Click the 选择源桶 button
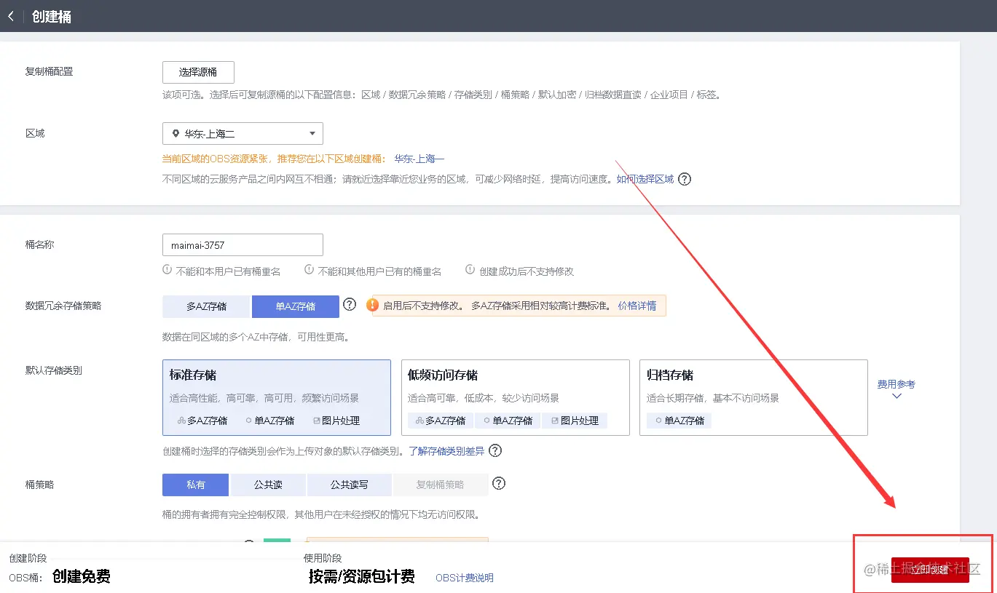This screenshot has width=997, height=593. pyautogui.click(x=198, y=72)
